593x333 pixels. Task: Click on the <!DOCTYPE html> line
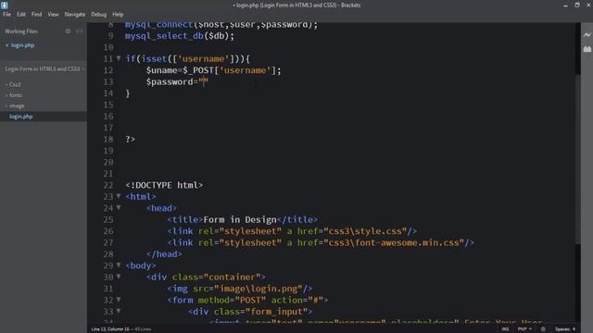164,185
